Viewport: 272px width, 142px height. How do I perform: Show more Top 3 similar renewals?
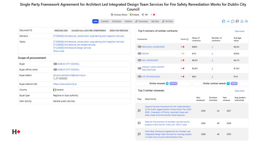[x=239, y=91]
